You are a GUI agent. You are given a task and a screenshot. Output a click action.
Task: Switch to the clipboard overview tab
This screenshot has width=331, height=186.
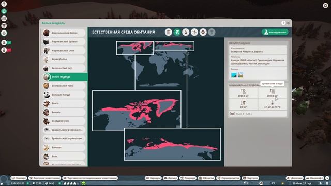point(168,32)
